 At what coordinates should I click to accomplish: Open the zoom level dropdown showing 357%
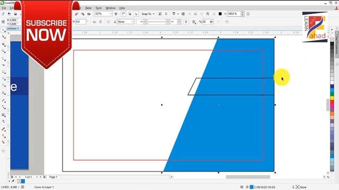point(110,14)
